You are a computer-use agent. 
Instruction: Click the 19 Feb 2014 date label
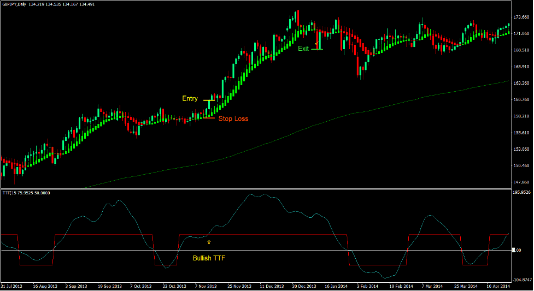point(402,286)
